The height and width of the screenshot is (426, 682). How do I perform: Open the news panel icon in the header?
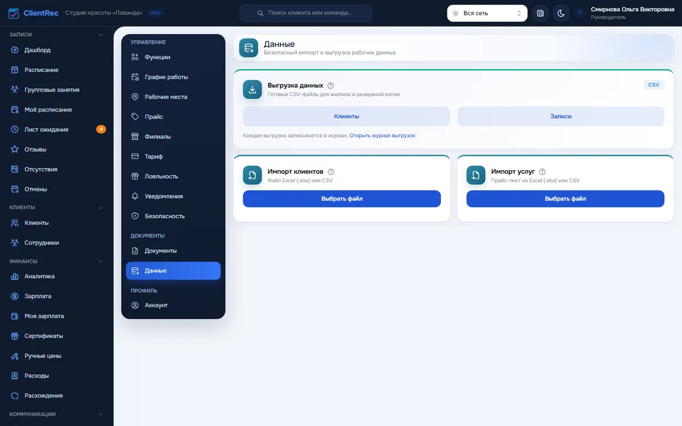(x=540, y=13)
